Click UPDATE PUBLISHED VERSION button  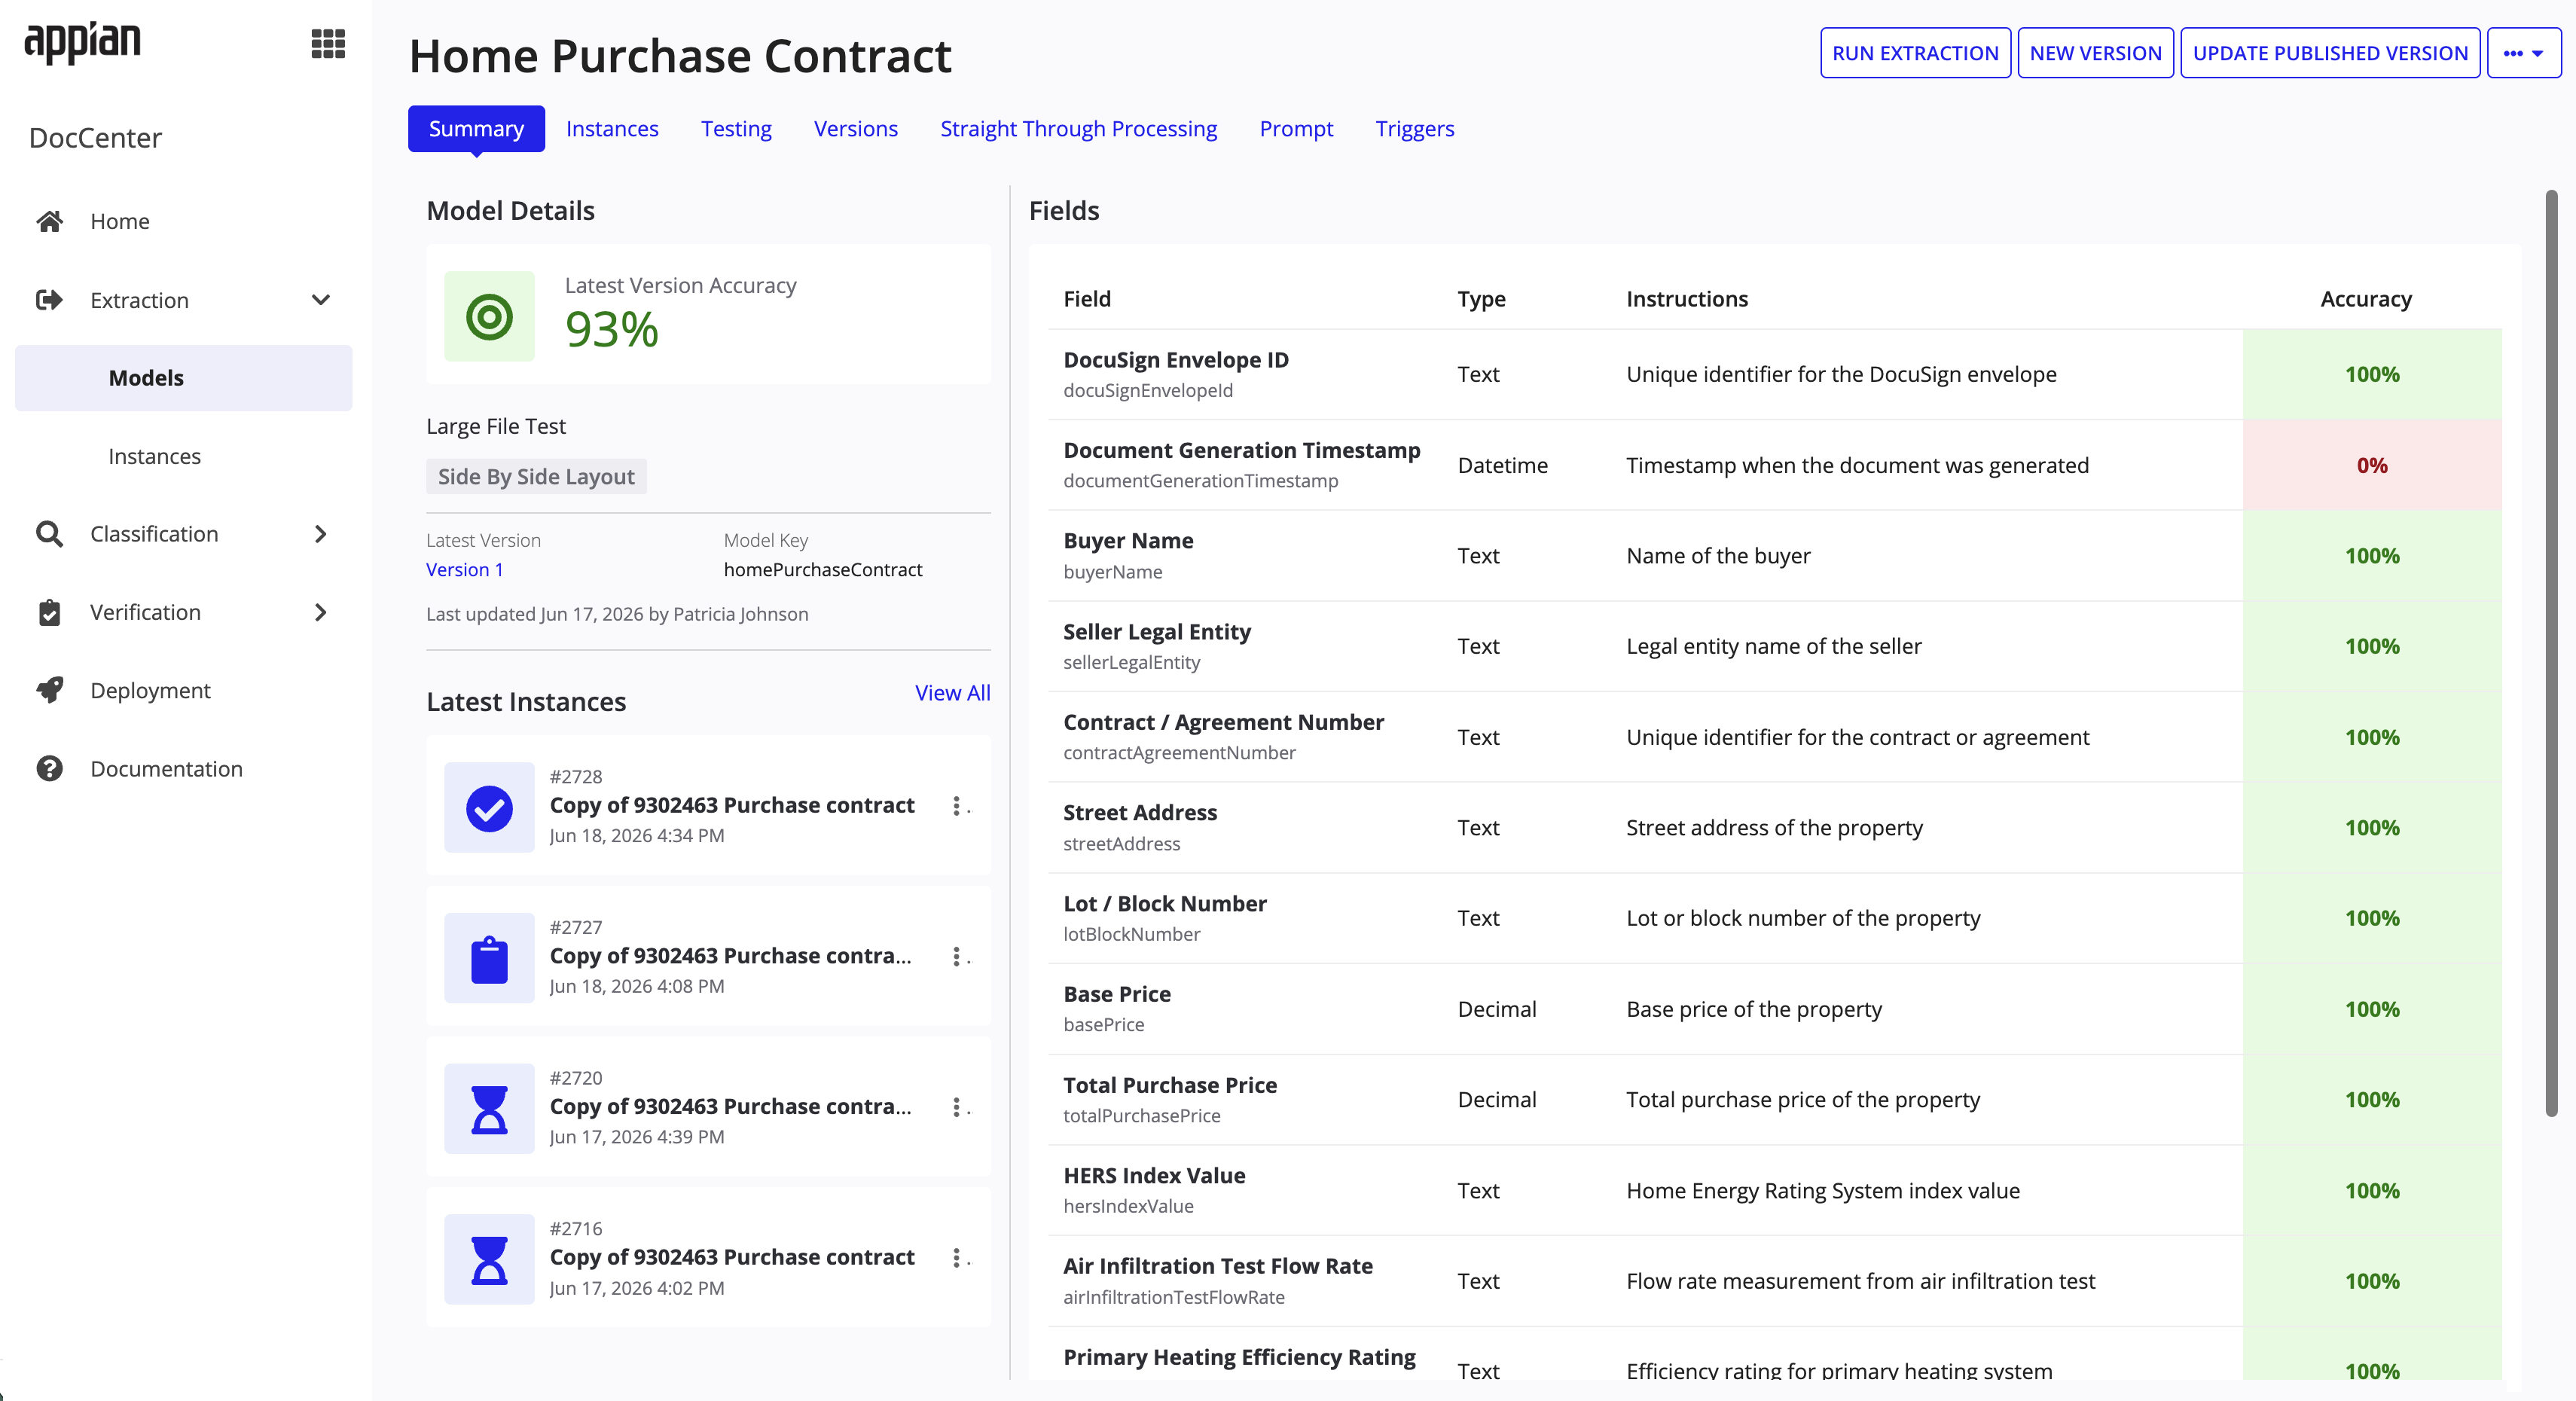[2330, 53]
